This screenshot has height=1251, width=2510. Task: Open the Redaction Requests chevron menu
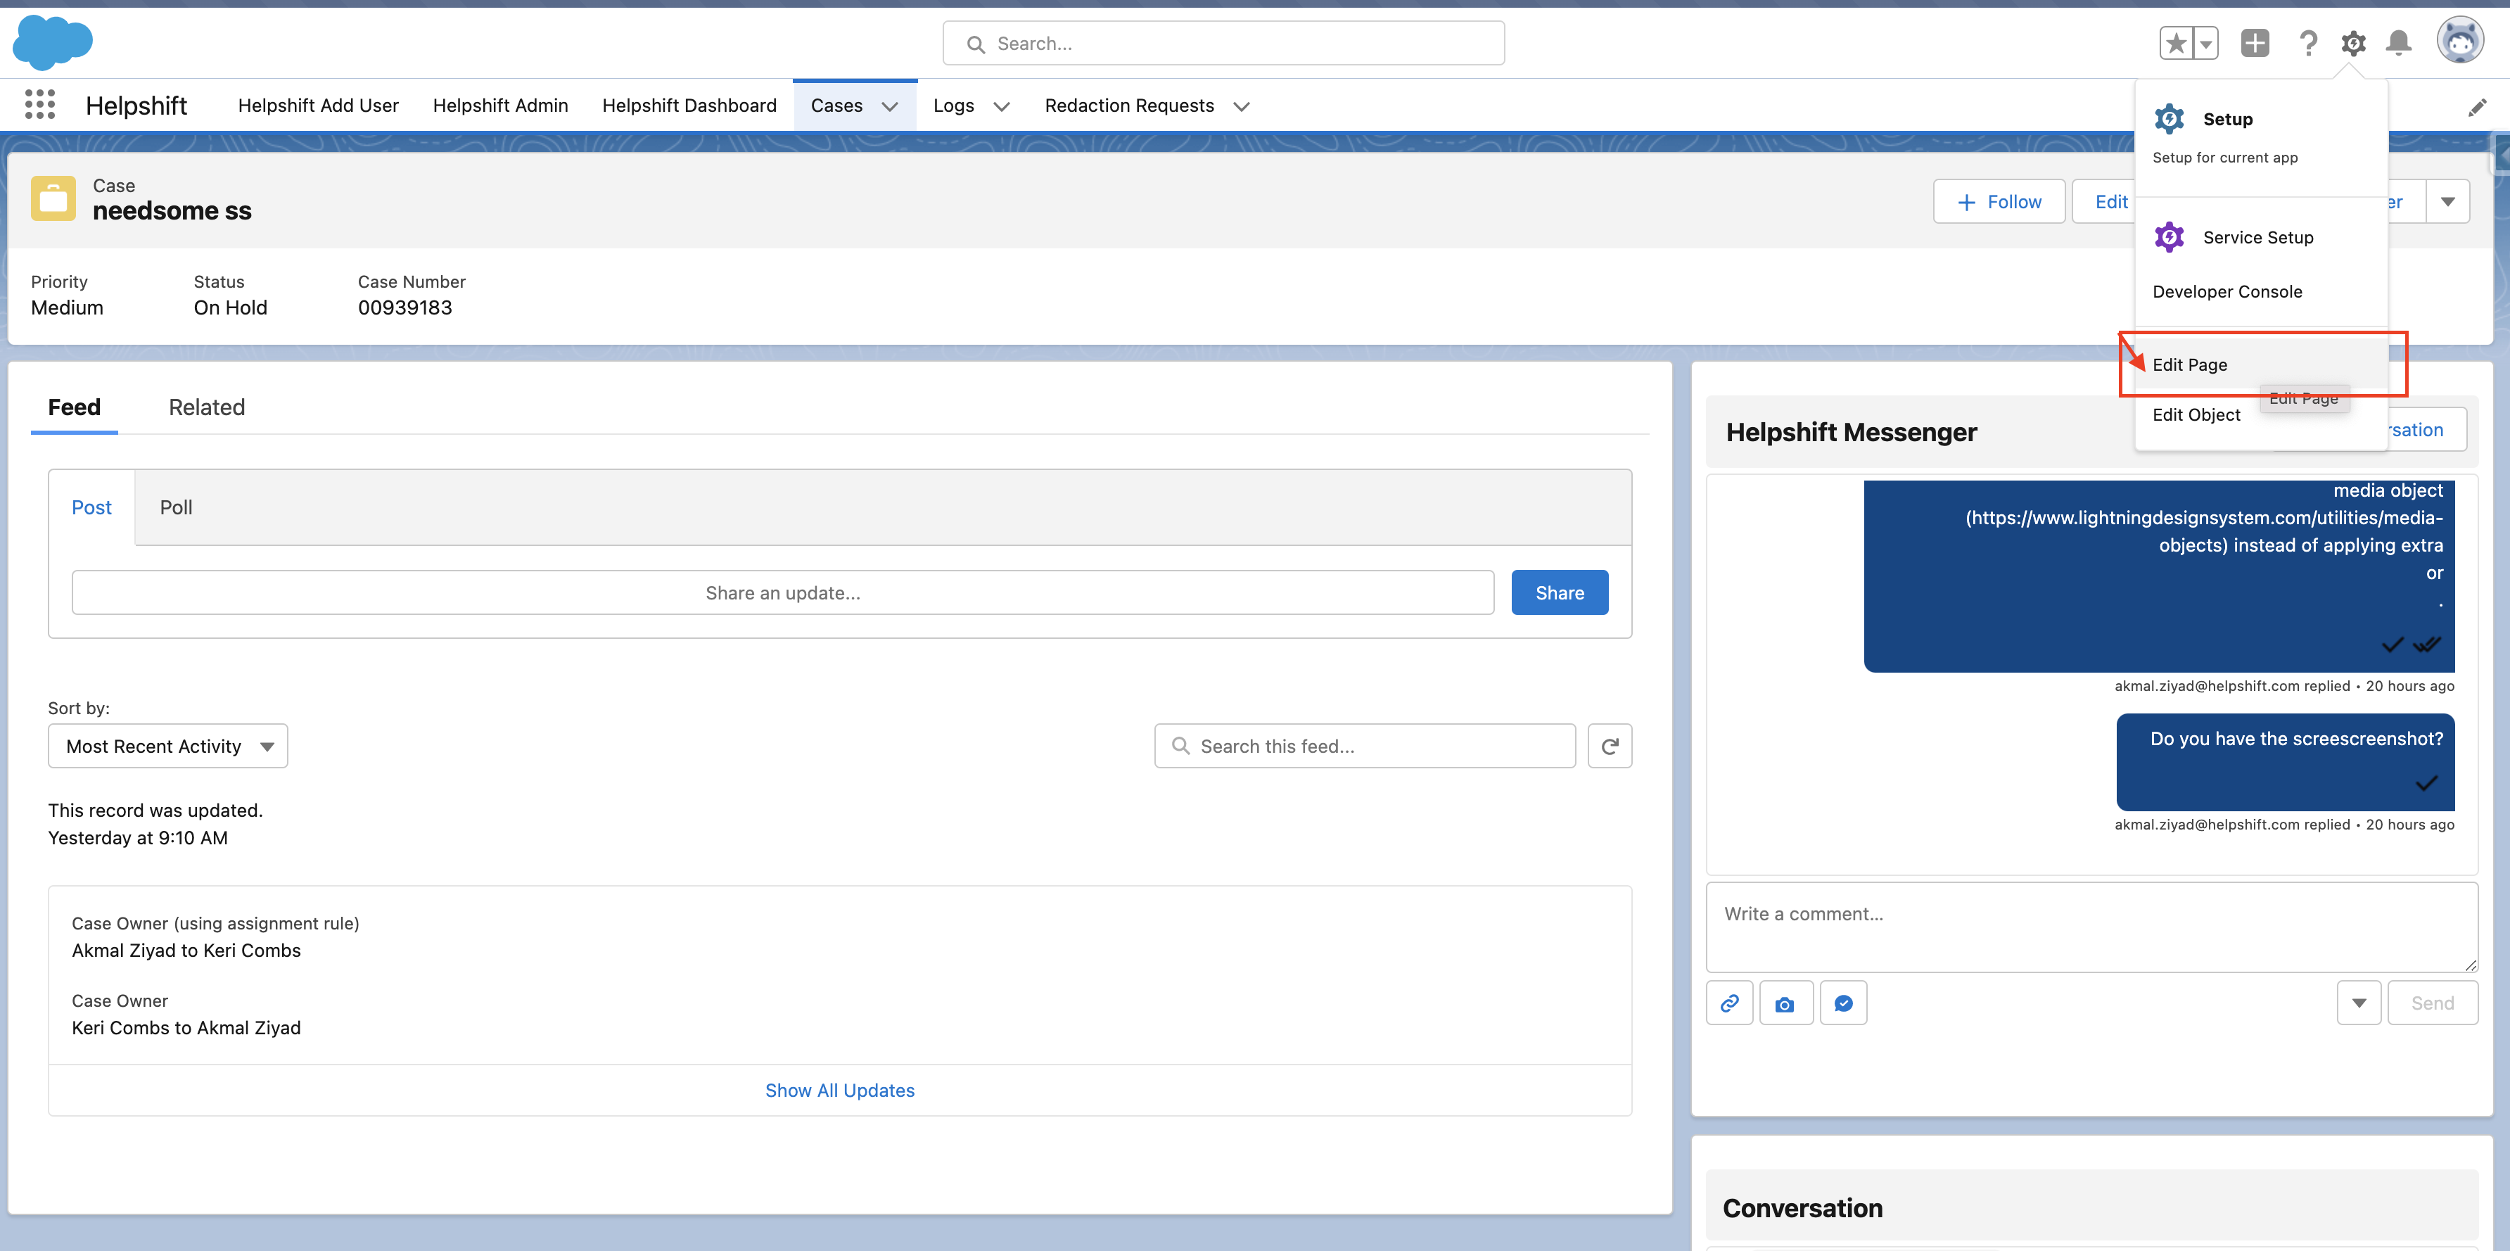click(1242, 106)
